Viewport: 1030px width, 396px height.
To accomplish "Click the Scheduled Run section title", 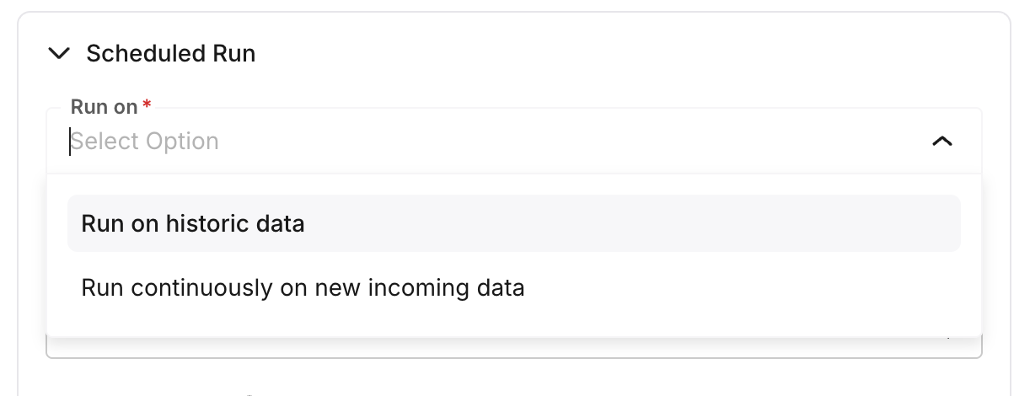I will [170, 54].
